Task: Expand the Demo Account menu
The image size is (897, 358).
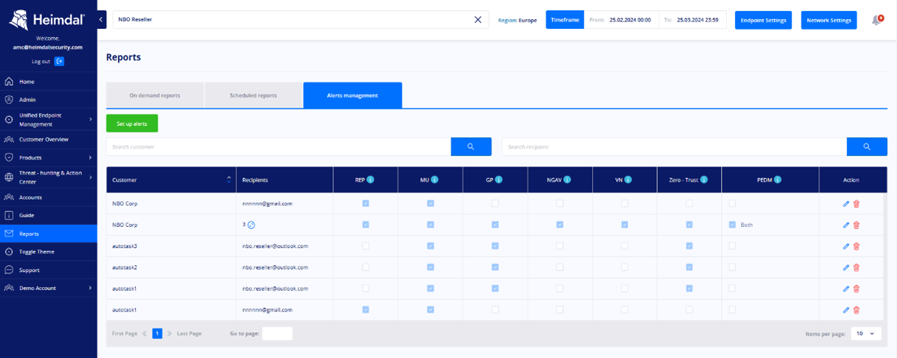Action: click(49, 288)
